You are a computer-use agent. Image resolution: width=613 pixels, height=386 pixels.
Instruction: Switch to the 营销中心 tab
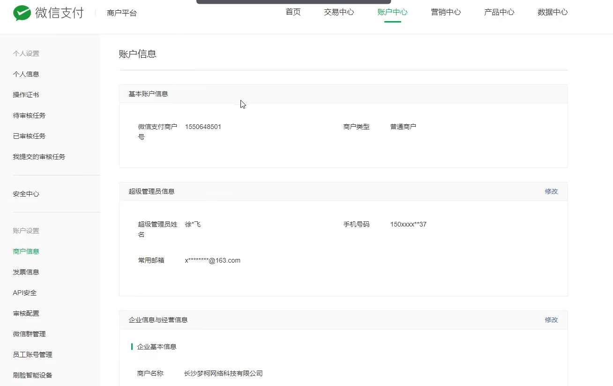click(x=446, y=12)
